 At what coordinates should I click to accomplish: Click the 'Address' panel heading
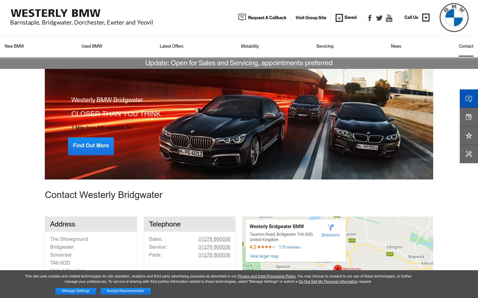click(x=63, y=224)
